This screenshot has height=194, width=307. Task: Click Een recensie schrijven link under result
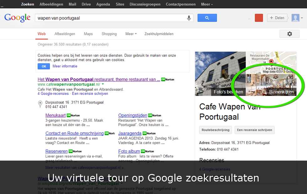90,94
